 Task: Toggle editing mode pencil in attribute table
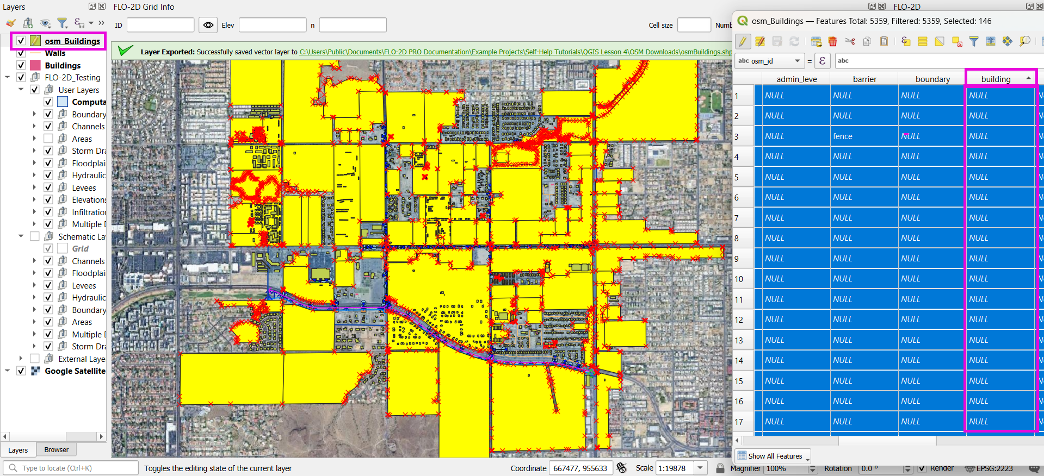tap(743, 41)
